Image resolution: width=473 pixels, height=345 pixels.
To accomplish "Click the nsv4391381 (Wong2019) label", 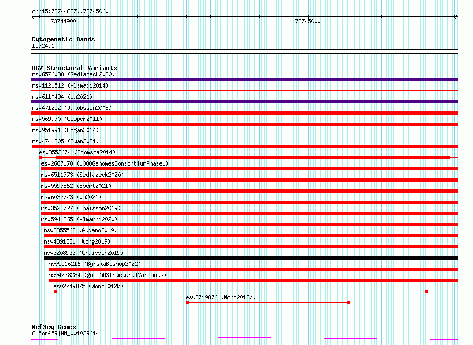I will [x=77, y=241].
